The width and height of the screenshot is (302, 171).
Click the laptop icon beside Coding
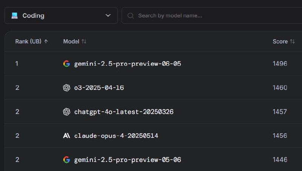click(14, 15)
